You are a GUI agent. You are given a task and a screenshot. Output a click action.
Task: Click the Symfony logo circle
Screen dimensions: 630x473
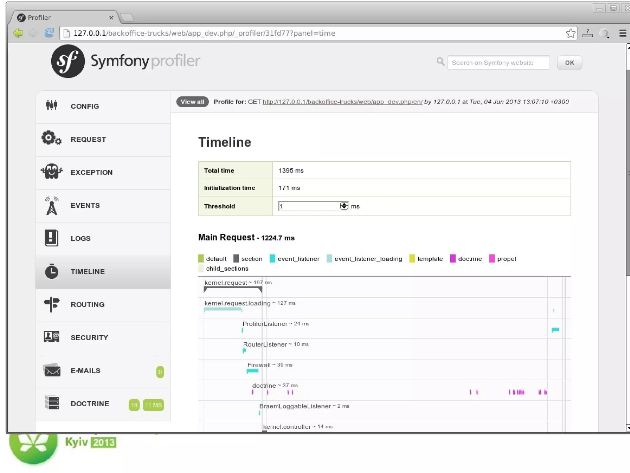click(68, 61)
